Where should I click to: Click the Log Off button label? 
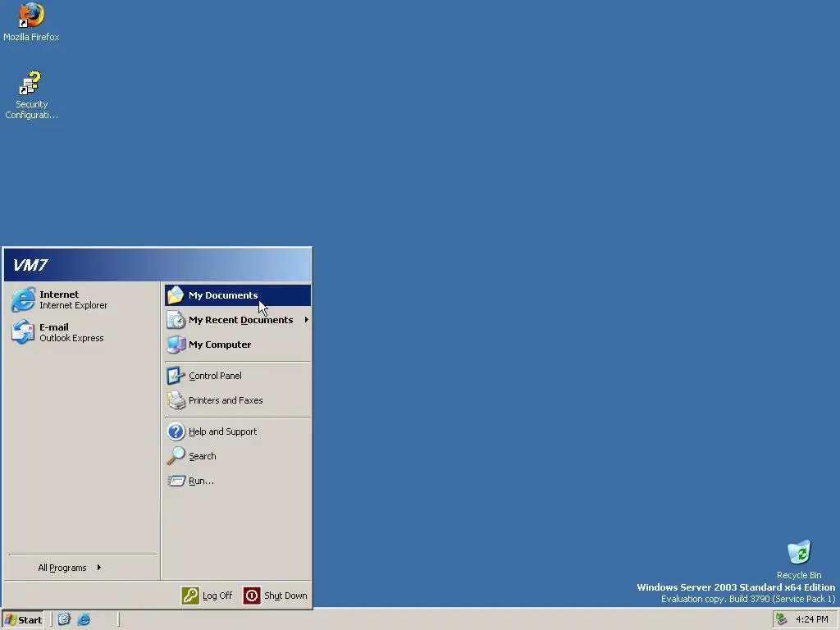tap(217, 596)
